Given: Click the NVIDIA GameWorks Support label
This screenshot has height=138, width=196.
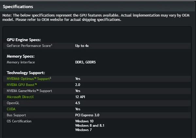Looking at the screenshot, I should [x=29, y=91].
